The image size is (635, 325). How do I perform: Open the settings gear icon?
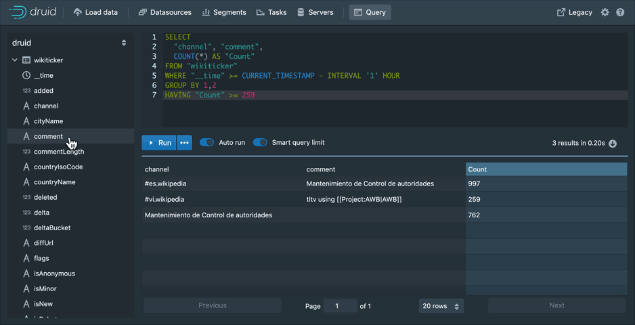pyautogui.click(x=605, y=12)
